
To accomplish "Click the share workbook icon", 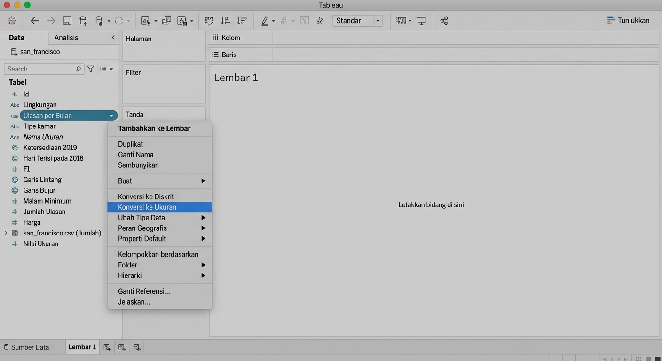I will (444, 21).
